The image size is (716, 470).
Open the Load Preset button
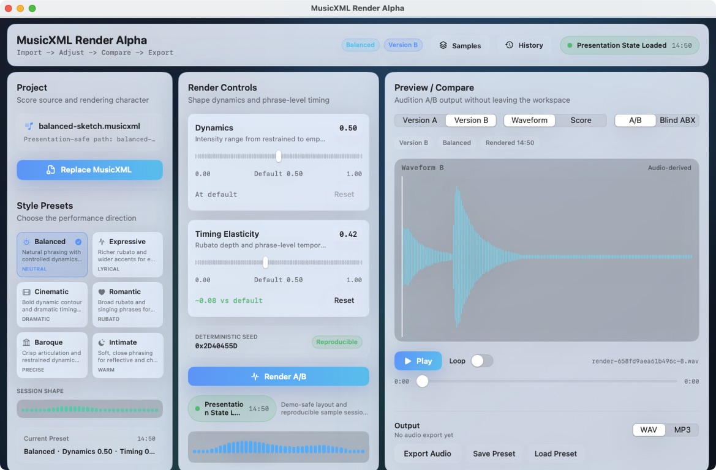point(556,453)
